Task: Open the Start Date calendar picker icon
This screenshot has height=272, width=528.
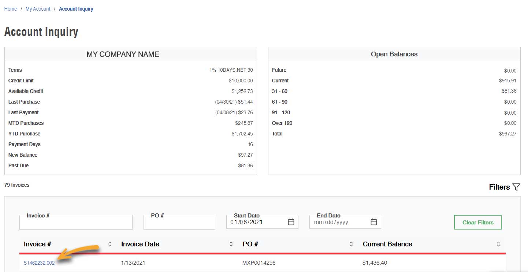Action: point(291,222)
